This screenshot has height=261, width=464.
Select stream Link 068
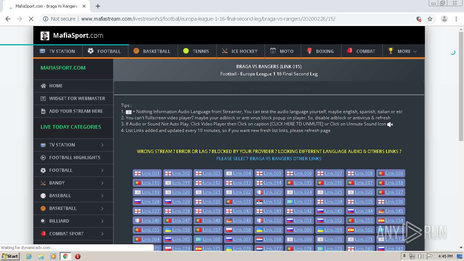pyautogui.click(x=269, y=239)
